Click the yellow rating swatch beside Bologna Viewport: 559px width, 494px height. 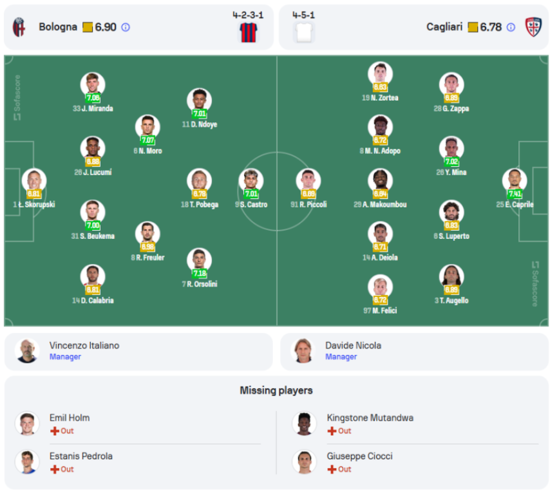point(88,27)
